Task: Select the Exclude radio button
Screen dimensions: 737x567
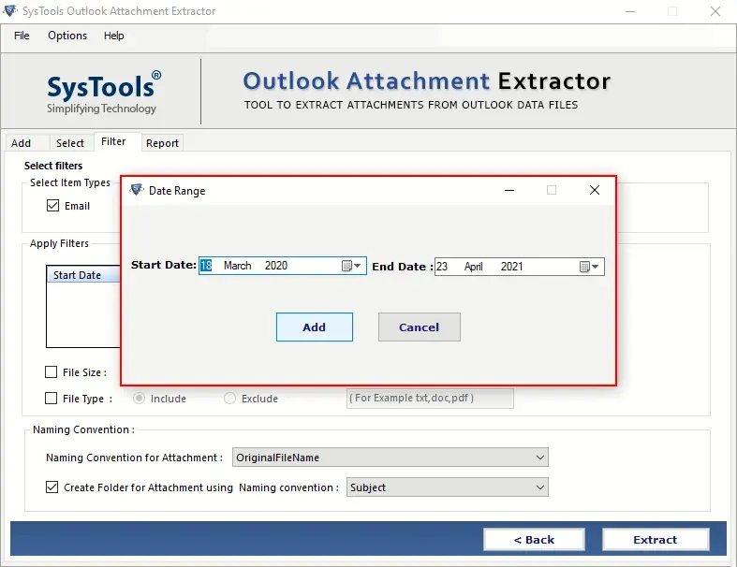Action: [229, 399]
